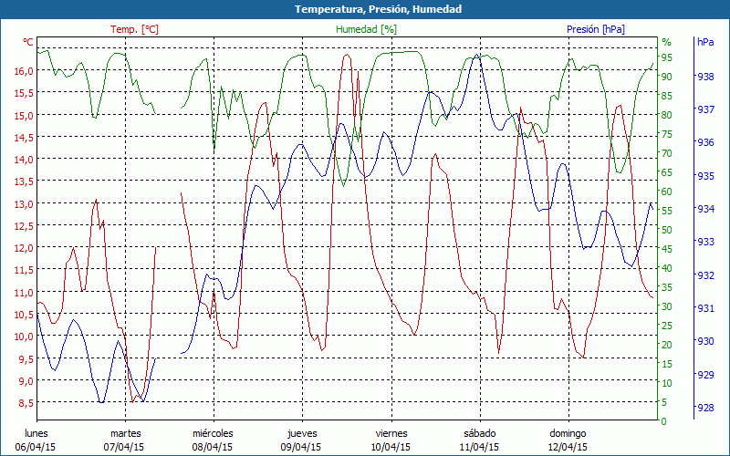Pick the martes 07/04/15 date label

pos(125,440)
